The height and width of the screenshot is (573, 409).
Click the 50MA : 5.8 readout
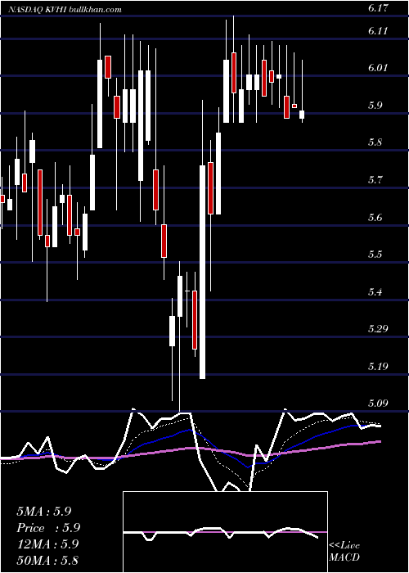tap(47, 560)
